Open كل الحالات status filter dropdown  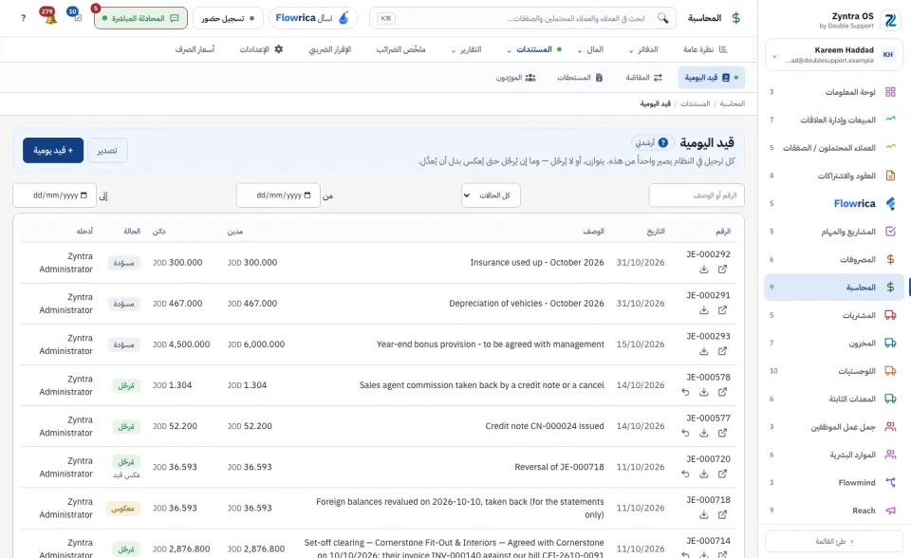(491, 195)
